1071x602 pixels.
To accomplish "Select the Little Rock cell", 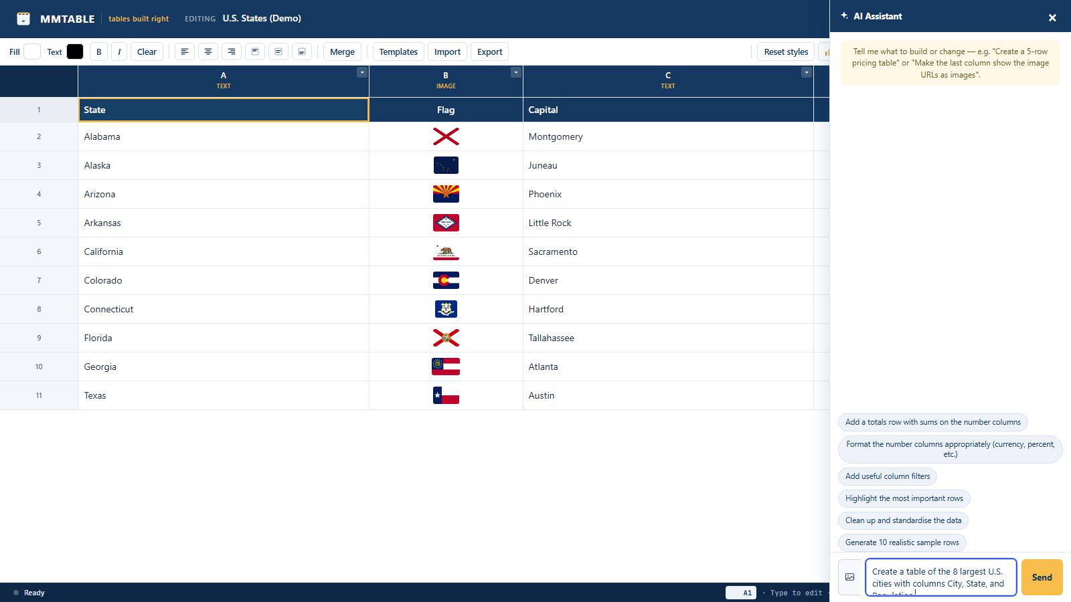I will point(668,223).
